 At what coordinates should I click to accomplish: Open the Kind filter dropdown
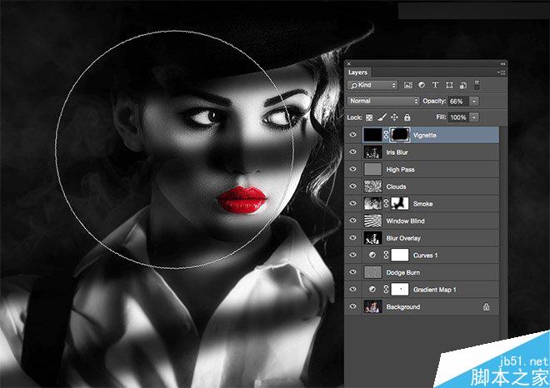(x=372, y=85)
